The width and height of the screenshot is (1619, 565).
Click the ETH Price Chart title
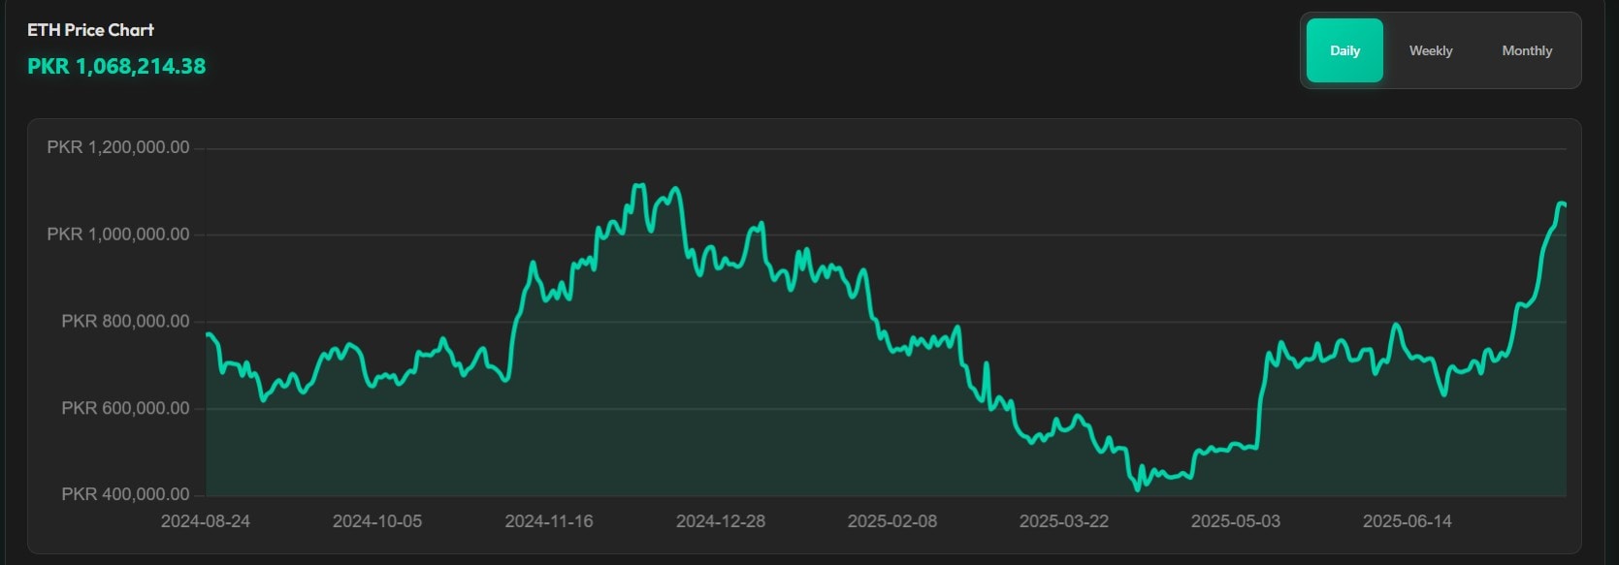coord(90,30)
